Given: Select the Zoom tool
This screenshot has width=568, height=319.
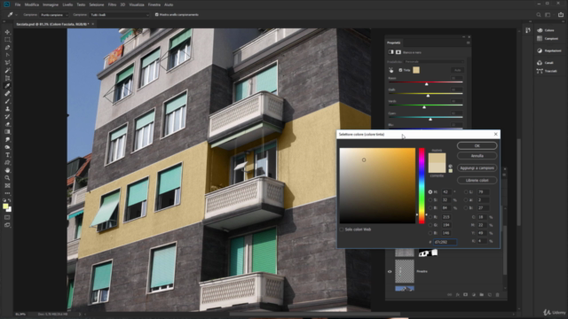Looking at the screenshot, I should coord(7,178).
